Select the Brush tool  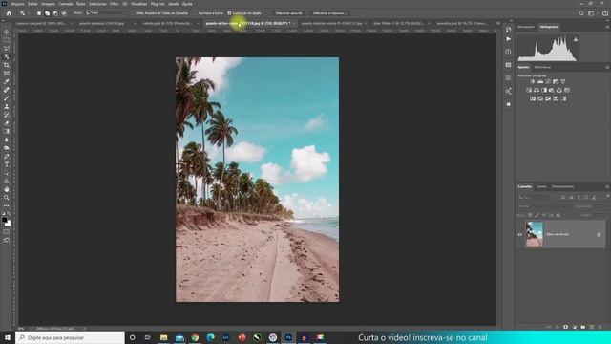click(7, 97)
